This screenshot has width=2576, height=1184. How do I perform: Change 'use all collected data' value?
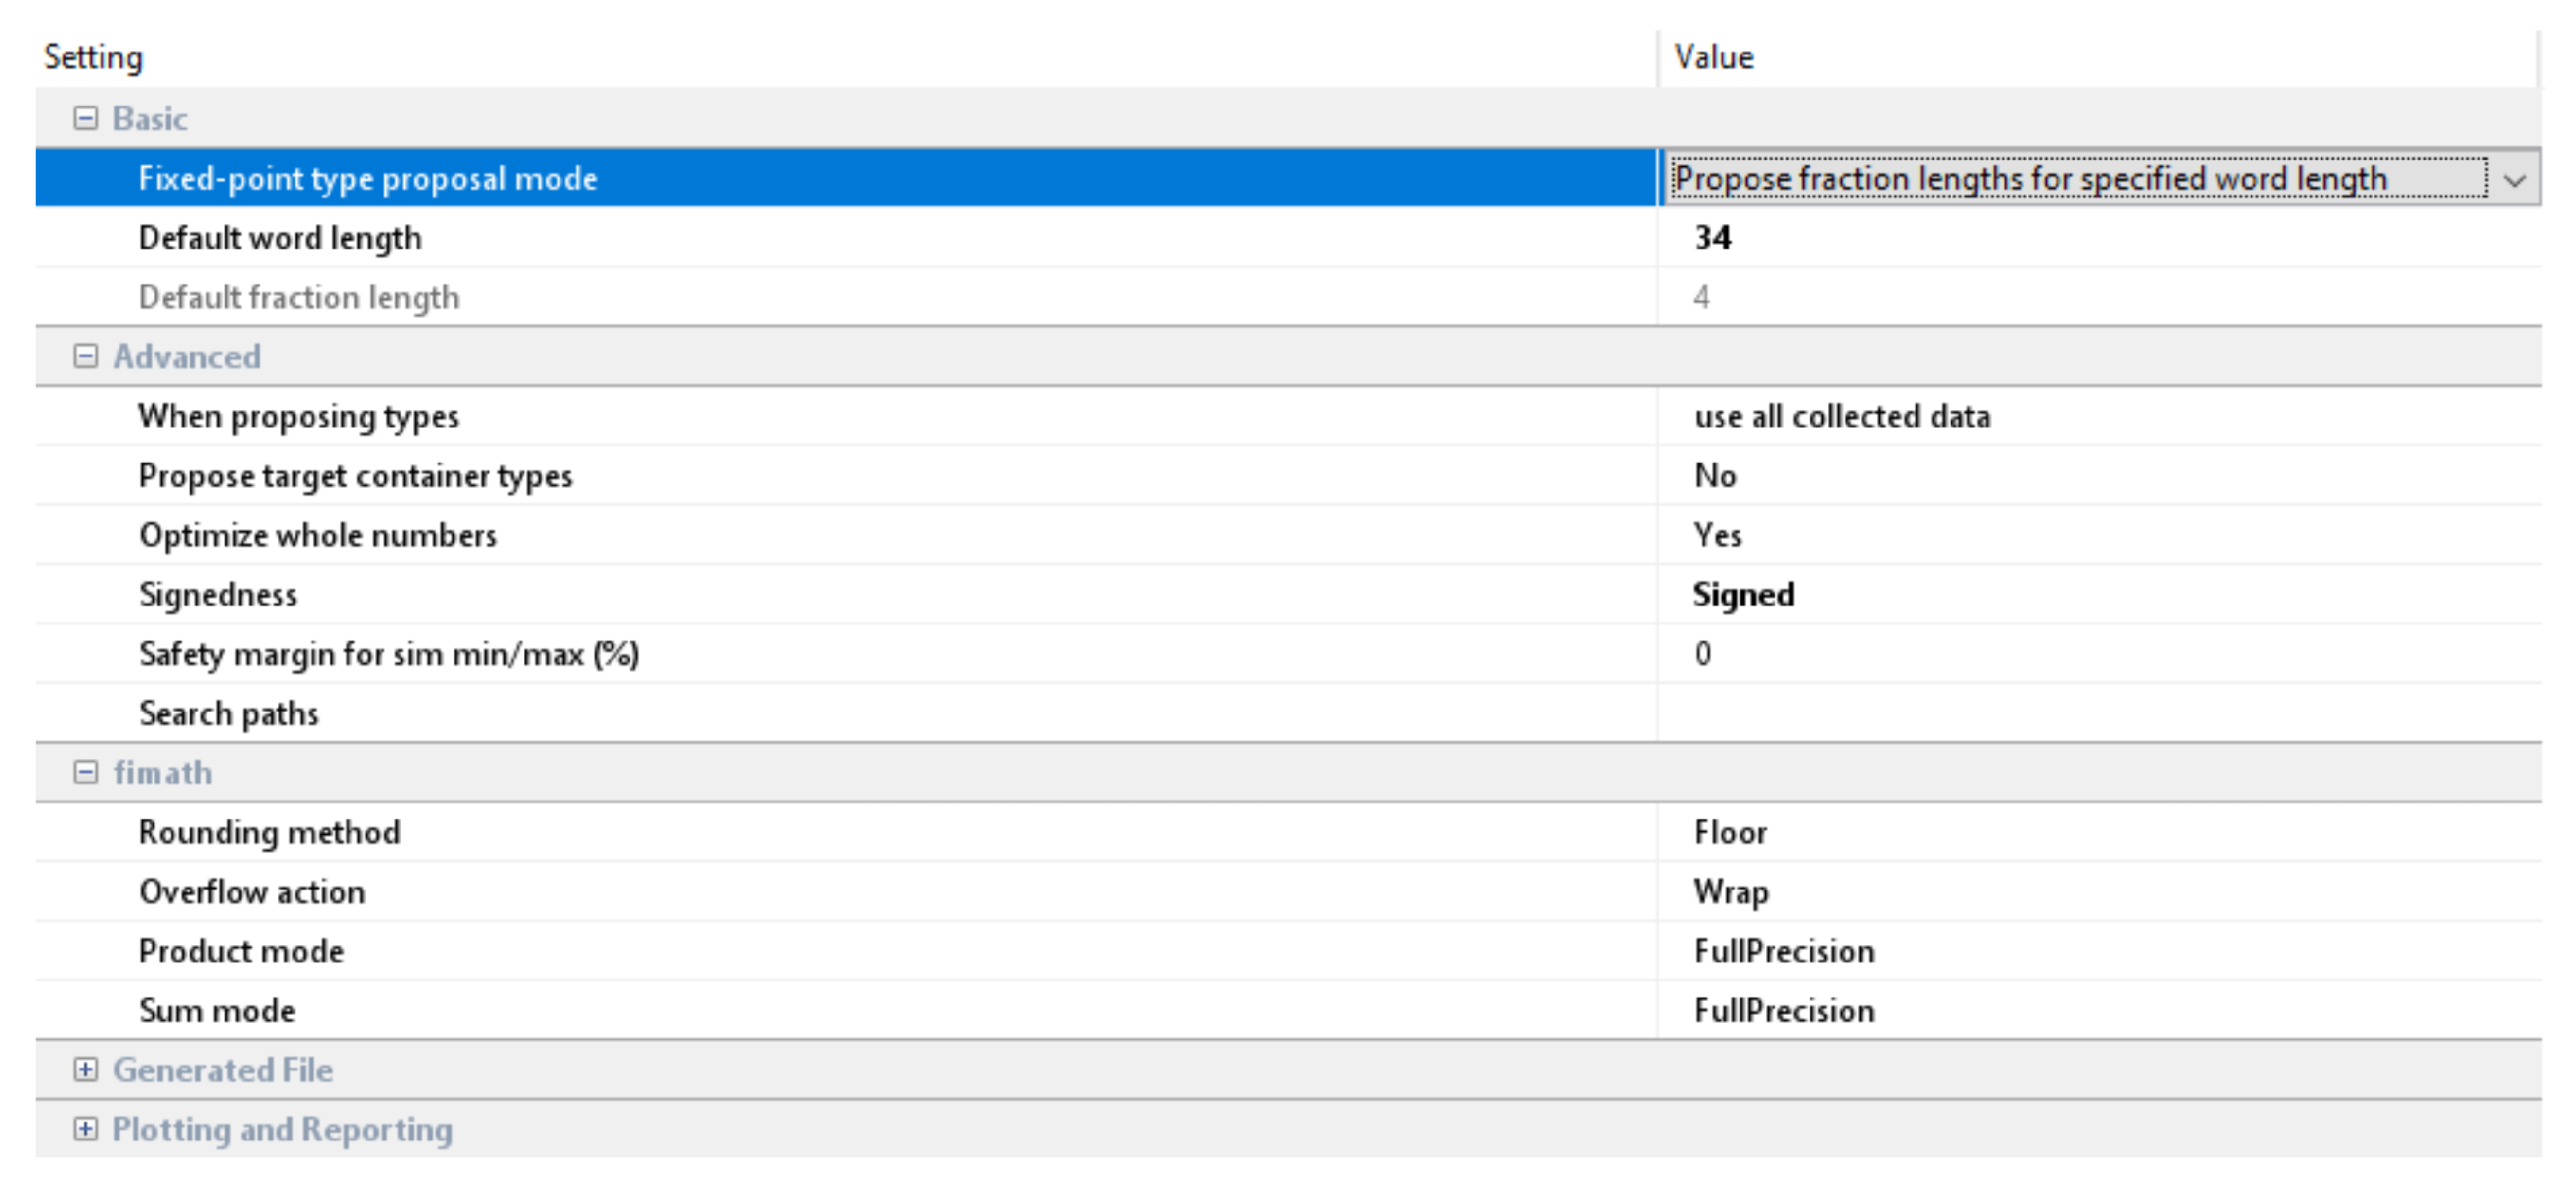(x=1841, y=416)
